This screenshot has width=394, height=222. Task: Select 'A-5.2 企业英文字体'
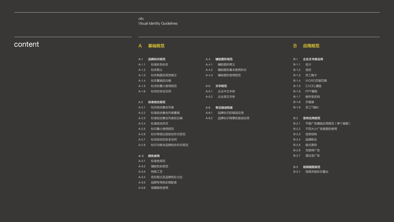pos(220,97)
